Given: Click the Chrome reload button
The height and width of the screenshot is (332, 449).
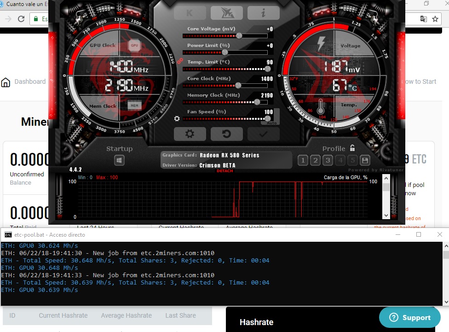Looking at the screenshot, I should 21,19.
